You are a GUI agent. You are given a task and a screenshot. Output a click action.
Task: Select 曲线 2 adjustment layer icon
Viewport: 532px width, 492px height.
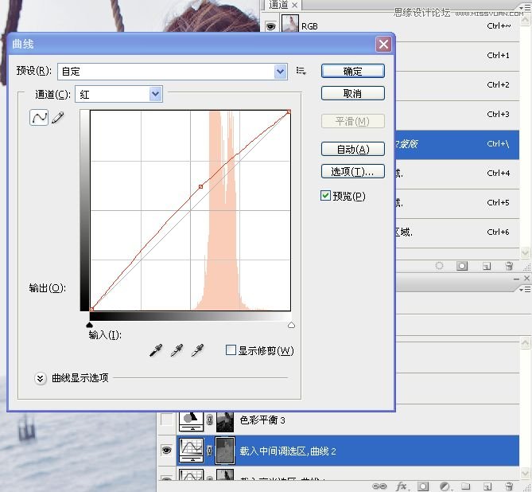(x=192, y=451)
